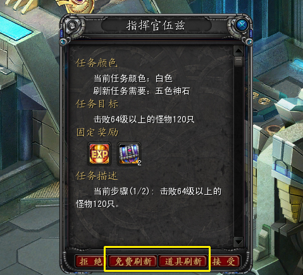Select the treasure chest reward icon
The image size is (303, 275).
tap(129, 154)
